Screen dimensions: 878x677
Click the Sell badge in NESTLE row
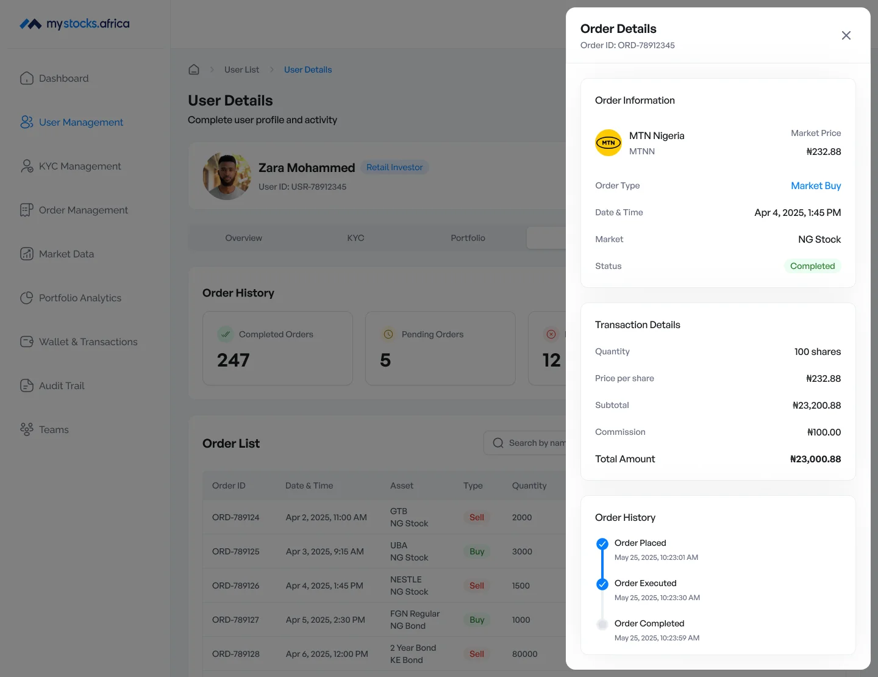pyautogui.click(x=477, y=586)
